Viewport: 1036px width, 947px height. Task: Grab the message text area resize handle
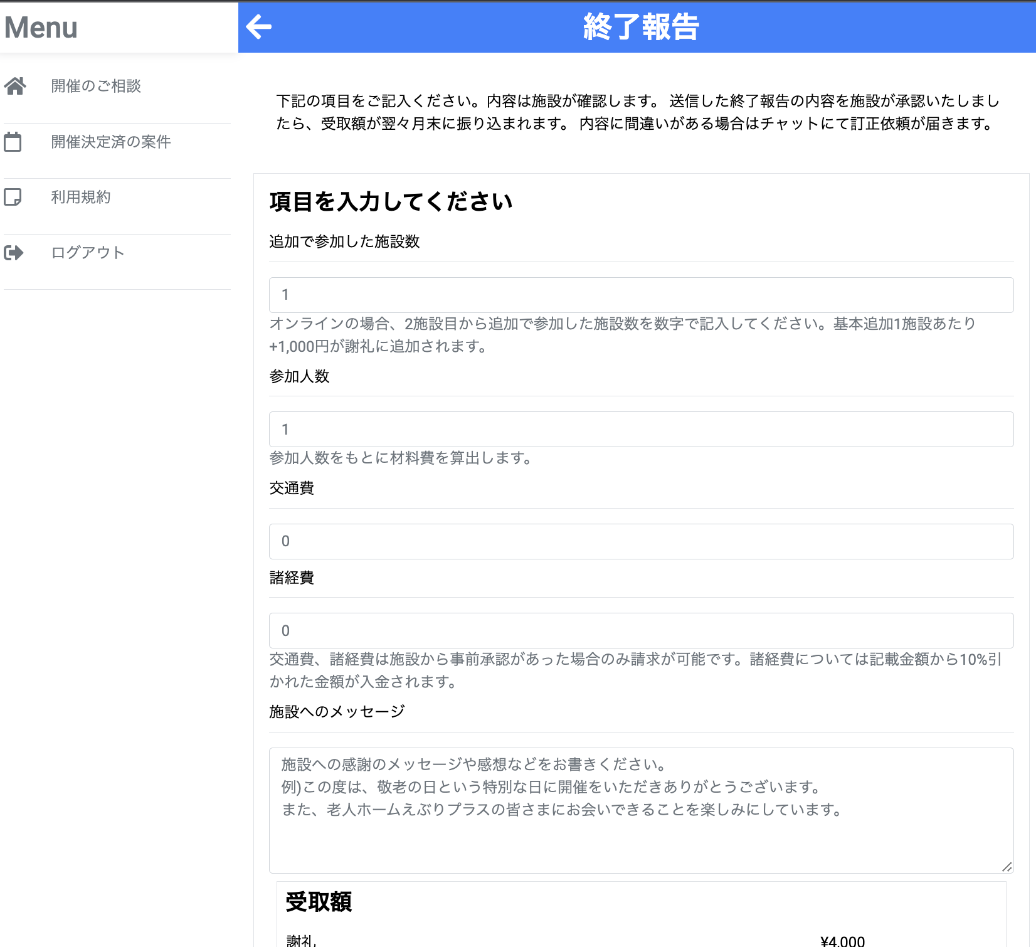(1007, 867)
